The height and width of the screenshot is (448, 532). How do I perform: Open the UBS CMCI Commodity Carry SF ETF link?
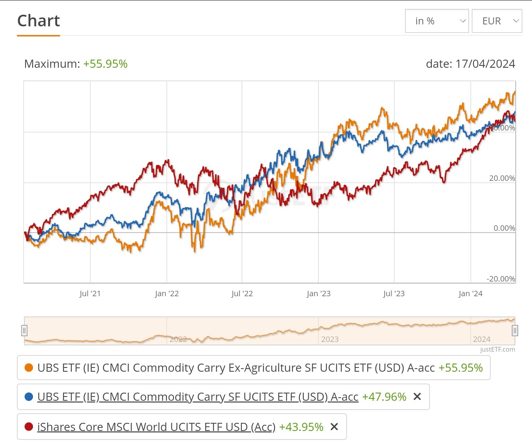click(x=198, y=397)
